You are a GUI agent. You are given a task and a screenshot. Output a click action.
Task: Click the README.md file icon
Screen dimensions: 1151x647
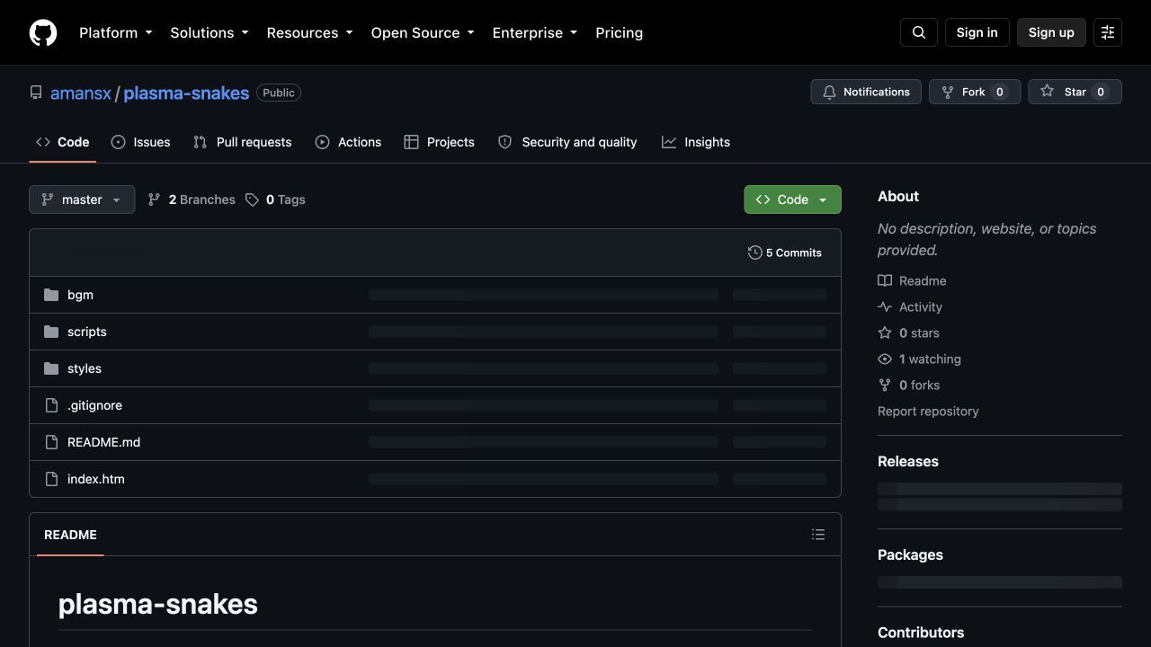51,442
